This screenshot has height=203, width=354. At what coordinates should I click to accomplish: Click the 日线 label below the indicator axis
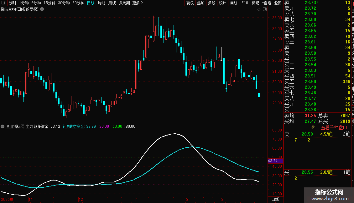pos(275,199)
